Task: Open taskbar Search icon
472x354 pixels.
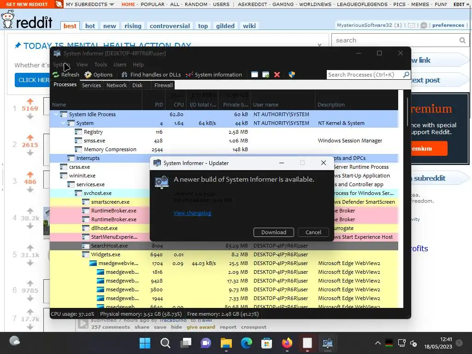Action: pos(165,343)
